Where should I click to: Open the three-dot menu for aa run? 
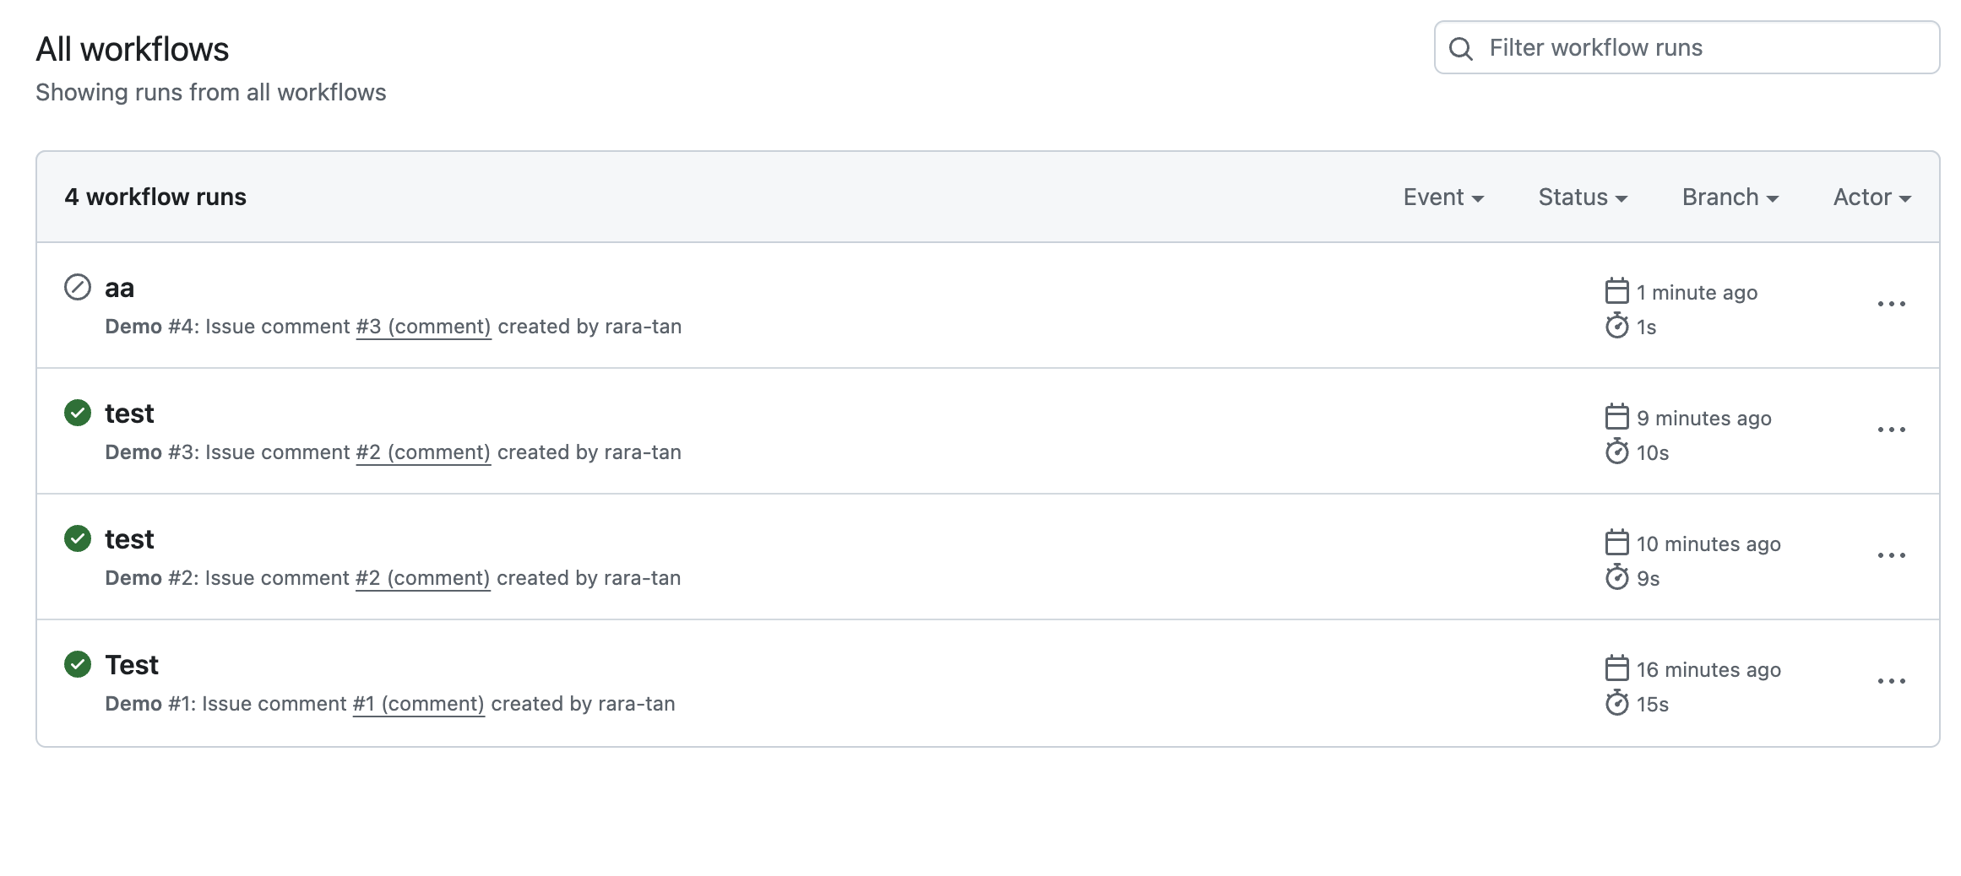click(x=1891, y=304)
